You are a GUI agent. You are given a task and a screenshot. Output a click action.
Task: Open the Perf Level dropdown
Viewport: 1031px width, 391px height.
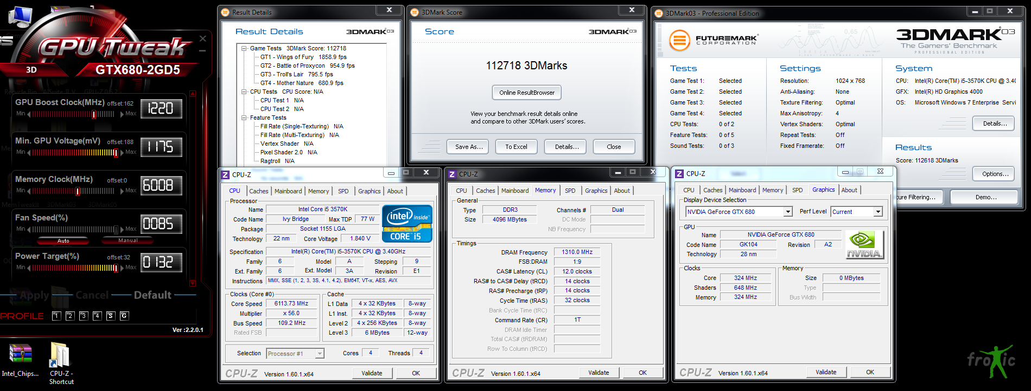click(x=878, y=212)
